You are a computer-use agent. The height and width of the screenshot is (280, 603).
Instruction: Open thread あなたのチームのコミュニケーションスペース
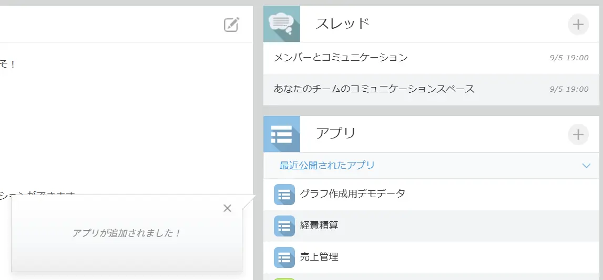(374, 89)
